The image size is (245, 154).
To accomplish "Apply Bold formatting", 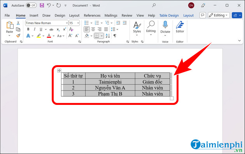I will click(x=28, y=29).
